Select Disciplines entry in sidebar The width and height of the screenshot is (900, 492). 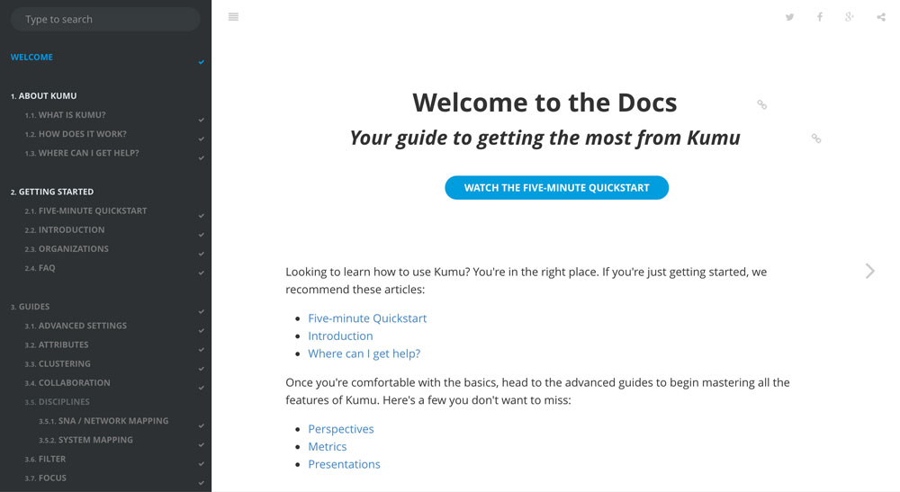click(x=57, y=402)
